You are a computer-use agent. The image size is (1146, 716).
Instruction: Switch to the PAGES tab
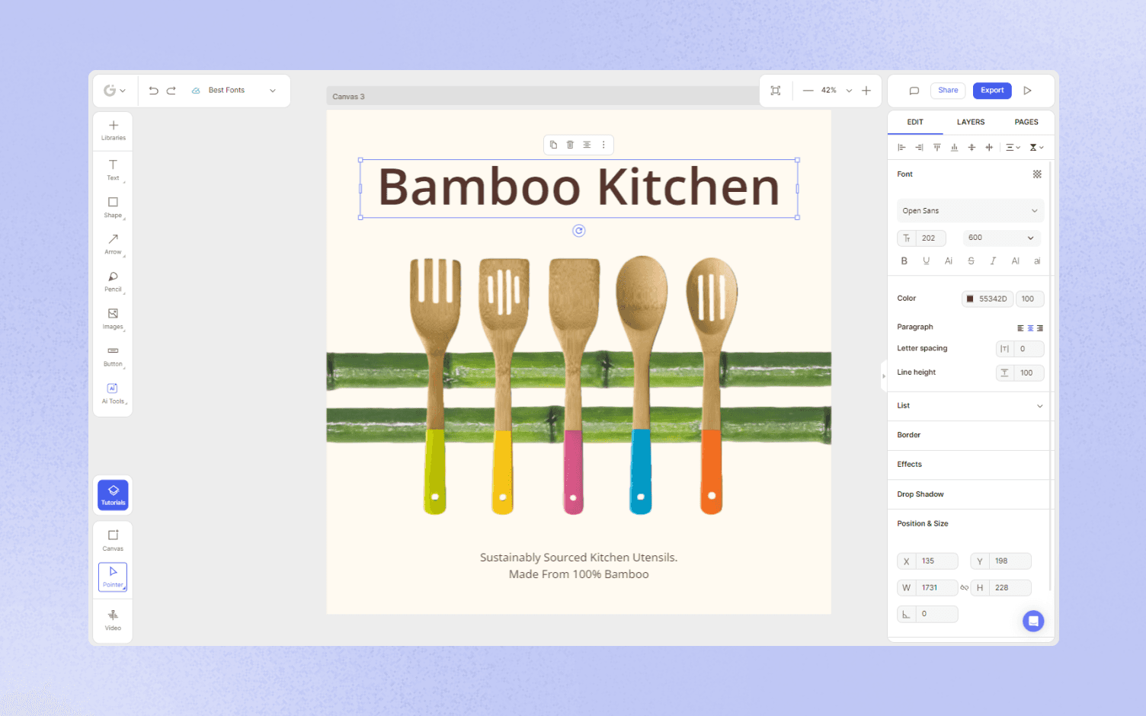[x=1026, y=123]
